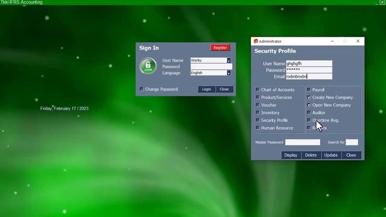386x217 pixels.
Task: Open the User Name dropdown in Sign In
Action: coord(229,60)
